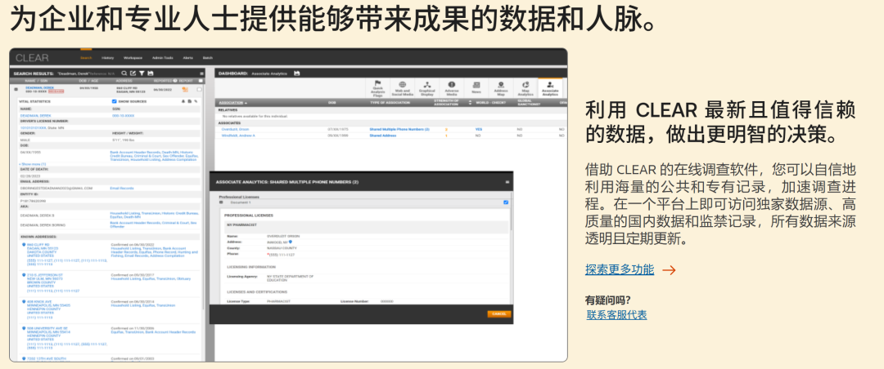
Task: Open the Admin Tools tab
Action: (163, 58)
